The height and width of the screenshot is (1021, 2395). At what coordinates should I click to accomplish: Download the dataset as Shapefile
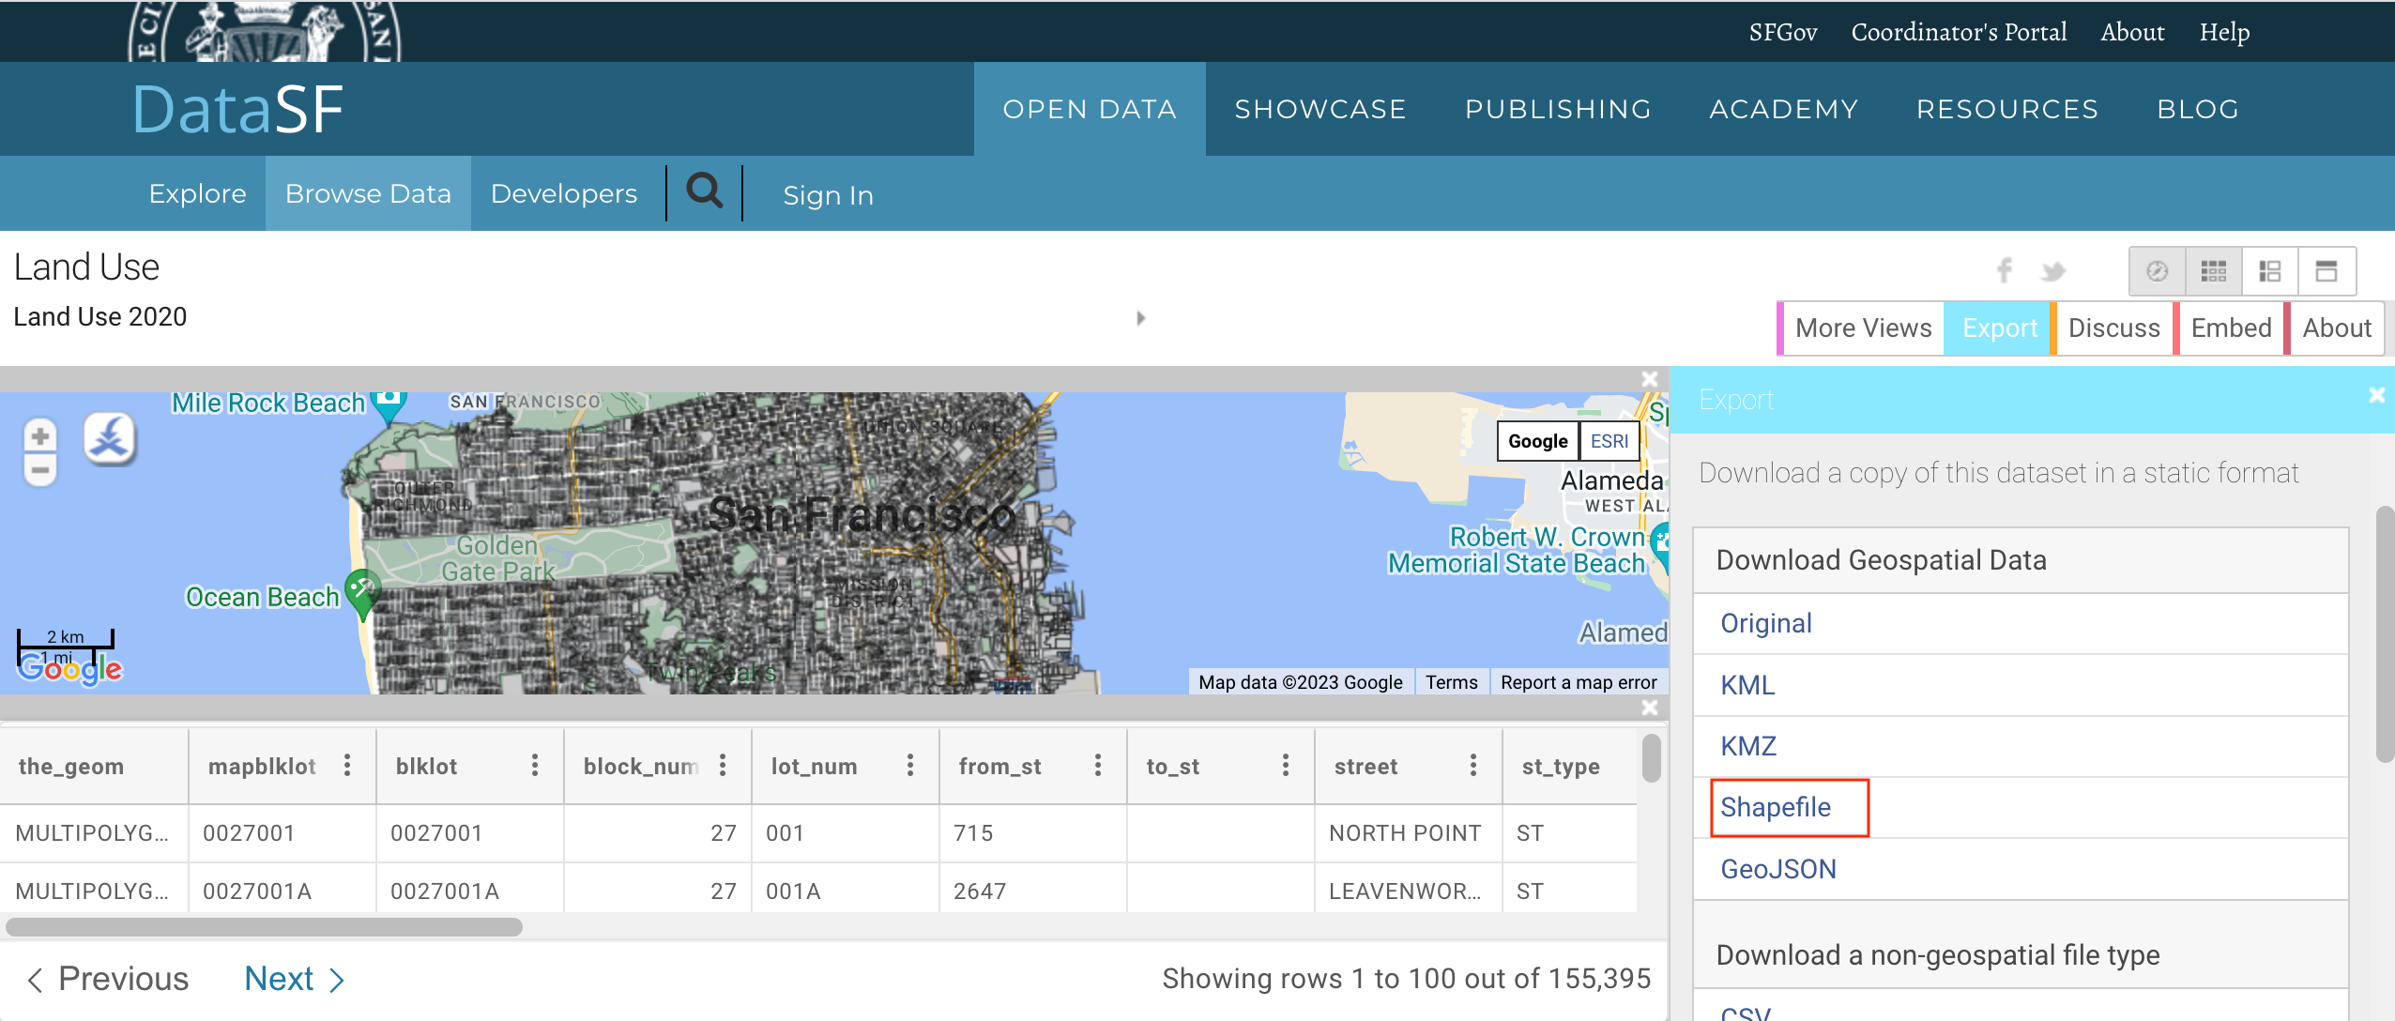pyautogui.click(x=1775, y=807)
